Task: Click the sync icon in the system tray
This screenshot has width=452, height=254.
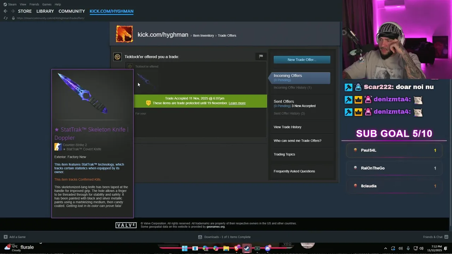Action: pos(393,248)
